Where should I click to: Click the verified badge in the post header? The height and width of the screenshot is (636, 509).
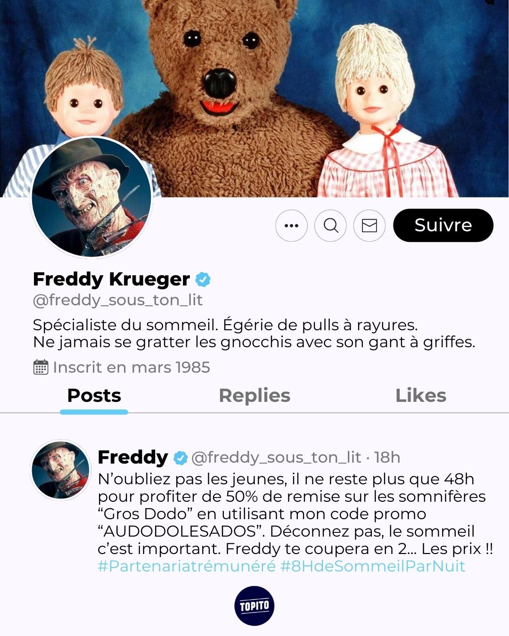[x=180, y=457]
